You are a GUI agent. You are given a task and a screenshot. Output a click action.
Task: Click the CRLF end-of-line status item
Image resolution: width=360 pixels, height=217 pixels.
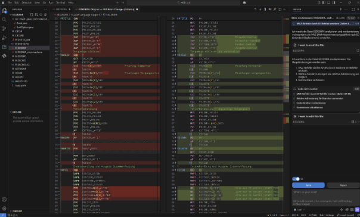[303, 215]
